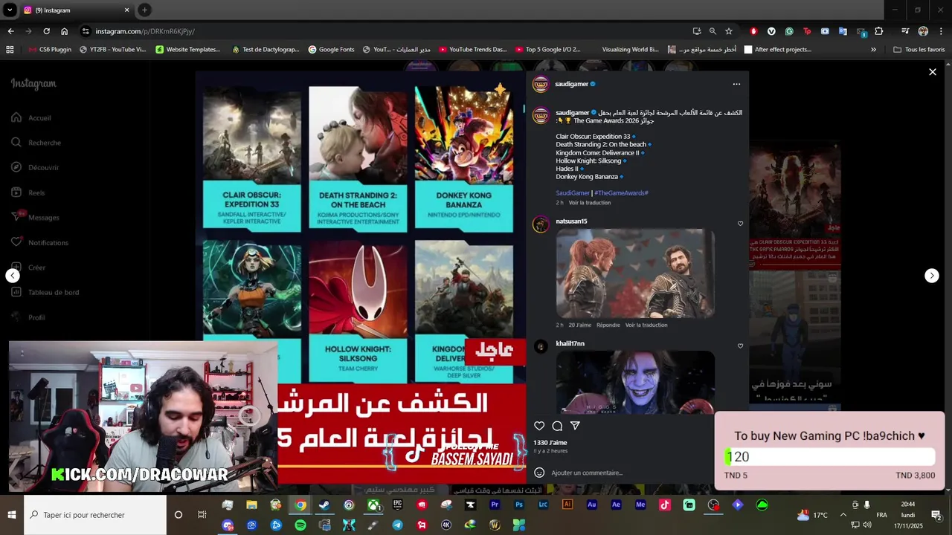Expand hidden bookmarks chevron
The width and height of the screenshot is (952, 535).
[873, 50]
